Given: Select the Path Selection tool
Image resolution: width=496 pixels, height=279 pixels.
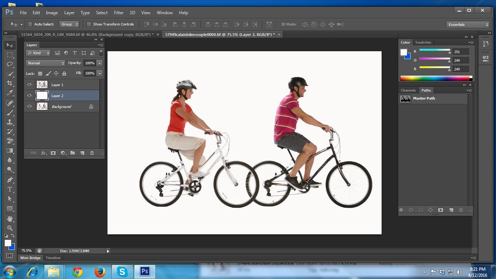Looking at the screenshot, I should pos(10,199).
